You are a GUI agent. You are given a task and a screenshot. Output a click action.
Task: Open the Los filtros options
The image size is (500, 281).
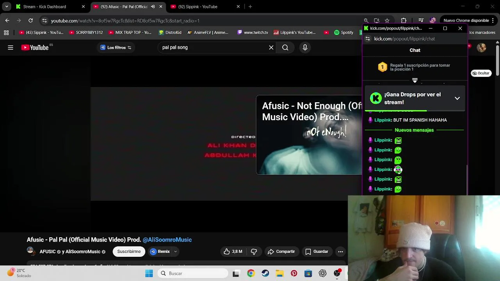[x=116, y=48]
